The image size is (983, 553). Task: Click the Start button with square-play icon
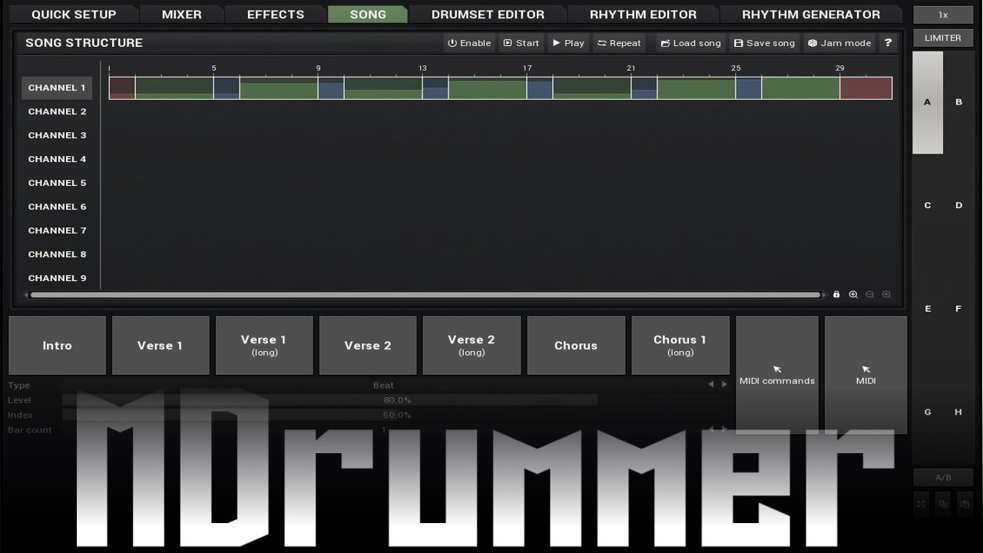coord(521,43)
